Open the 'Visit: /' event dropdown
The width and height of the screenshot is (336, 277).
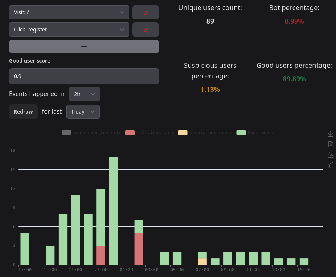pyautogui.click(x=69, y=12)
